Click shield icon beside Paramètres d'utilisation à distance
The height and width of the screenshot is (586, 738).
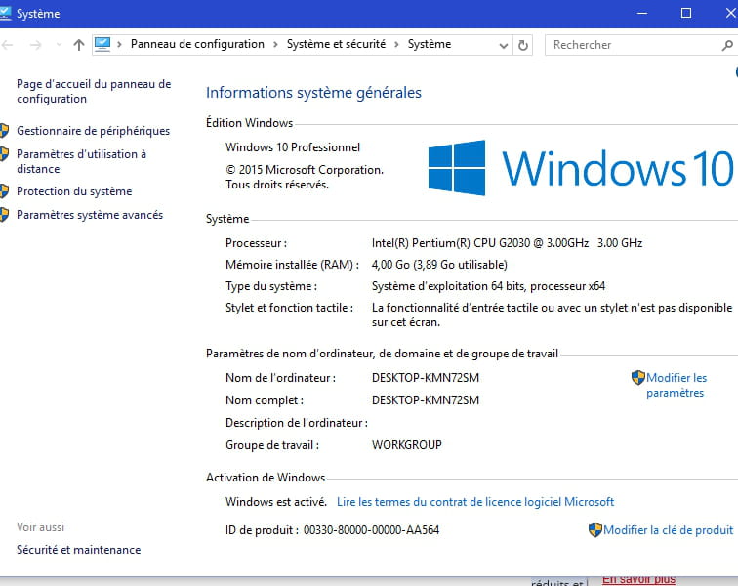pos(4,154)
